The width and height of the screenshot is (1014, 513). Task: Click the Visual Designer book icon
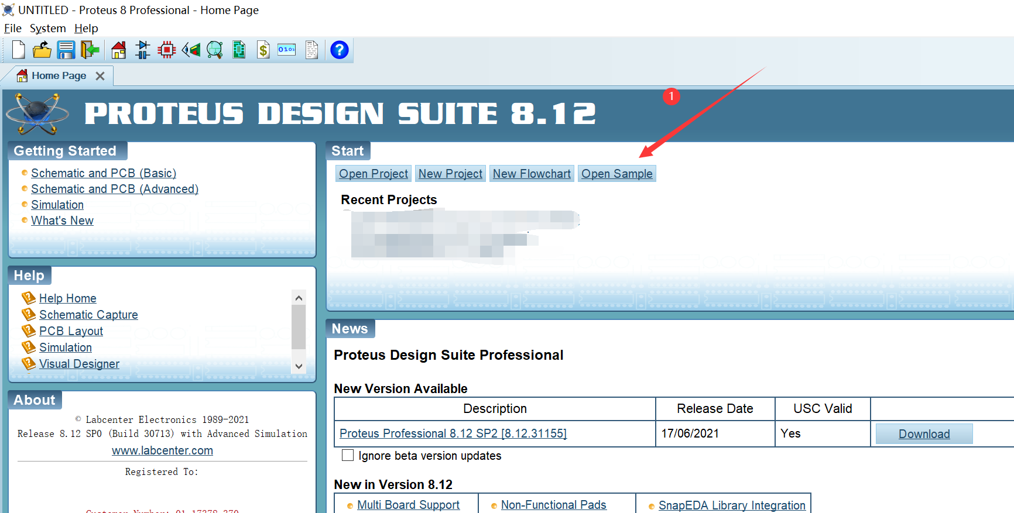29,363
